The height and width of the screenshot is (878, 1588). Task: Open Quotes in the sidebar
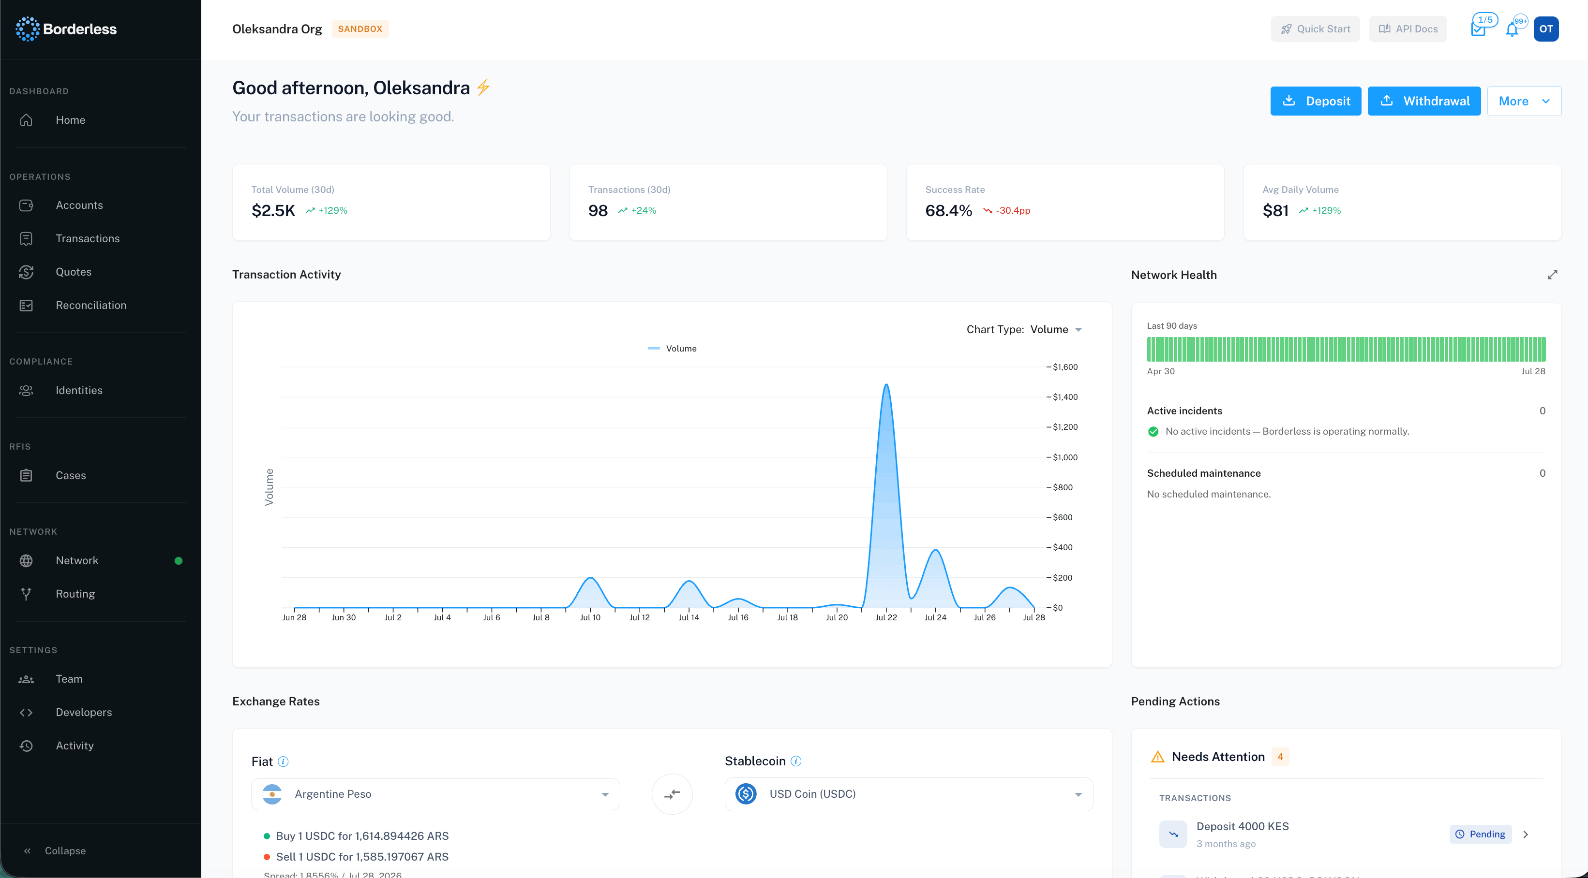pyautogui.click(x=74, y=272)
